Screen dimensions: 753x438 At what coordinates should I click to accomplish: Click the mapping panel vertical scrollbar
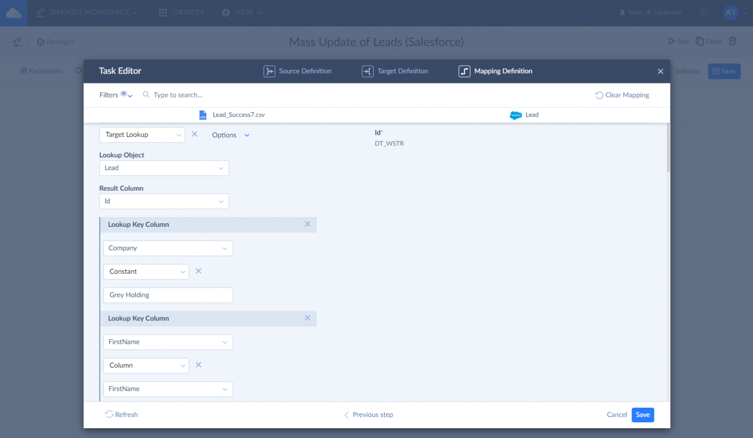coord(668,148)
